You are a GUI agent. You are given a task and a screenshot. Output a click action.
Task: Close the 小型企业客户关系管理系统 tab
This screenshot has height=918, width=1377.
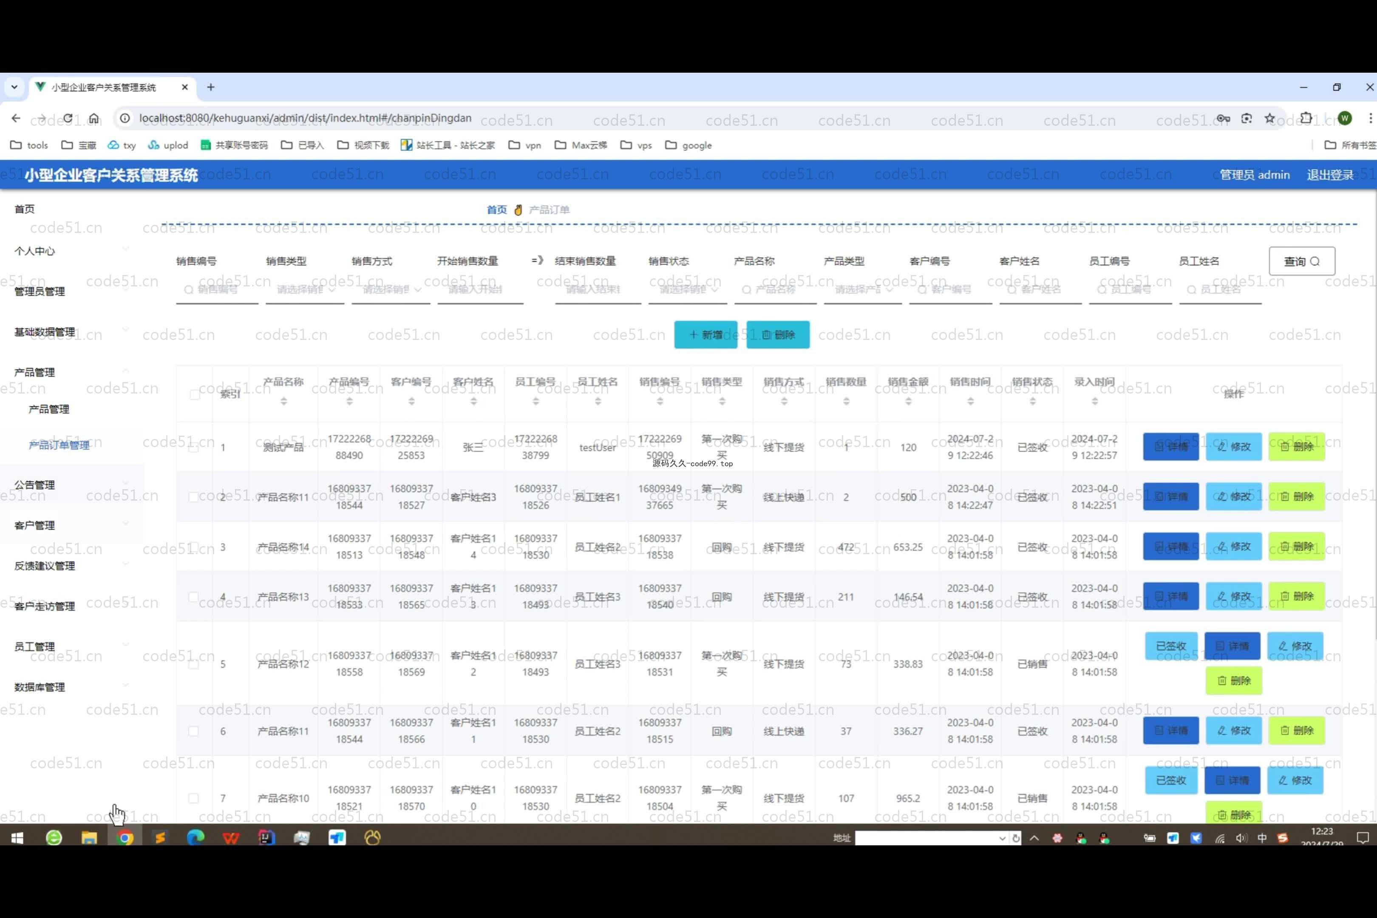pos(184,87)
